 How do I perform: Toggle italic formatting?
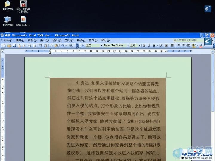click(x=149, y=46)
